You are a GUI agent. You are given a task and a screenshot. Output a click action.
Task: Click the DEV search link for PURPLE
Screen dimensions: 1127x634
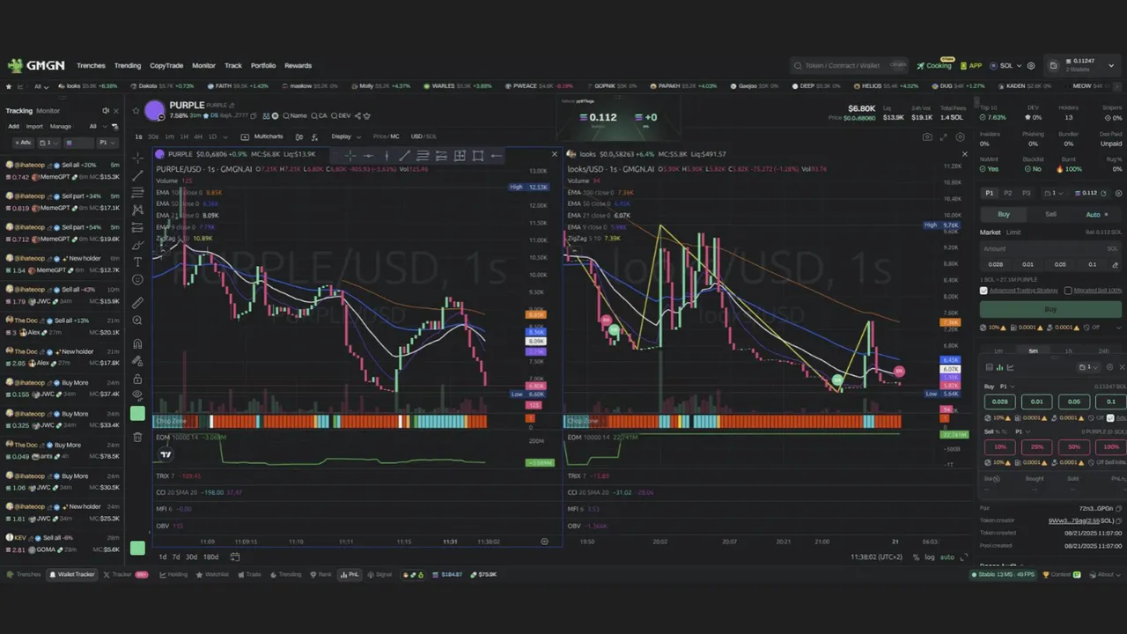(341, 115)
